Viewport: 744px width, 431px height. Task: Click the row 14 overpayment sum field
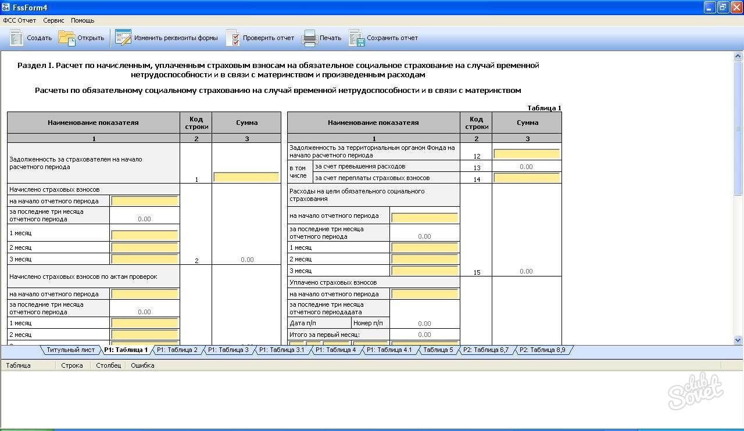(527, 178)
